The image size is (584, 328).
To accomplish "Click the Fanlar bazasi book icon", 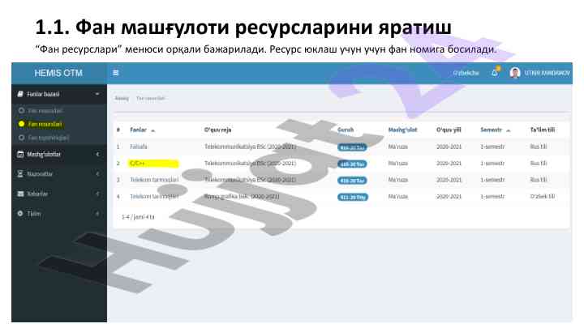I will click(20, 94).
